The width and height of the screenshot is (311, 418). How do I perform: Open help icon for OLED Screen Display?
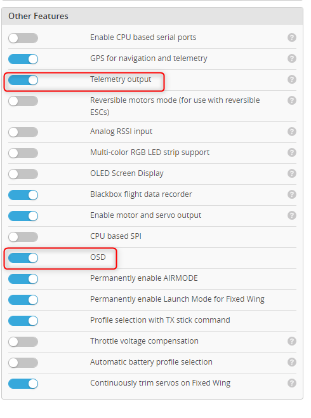coord(292,173)
